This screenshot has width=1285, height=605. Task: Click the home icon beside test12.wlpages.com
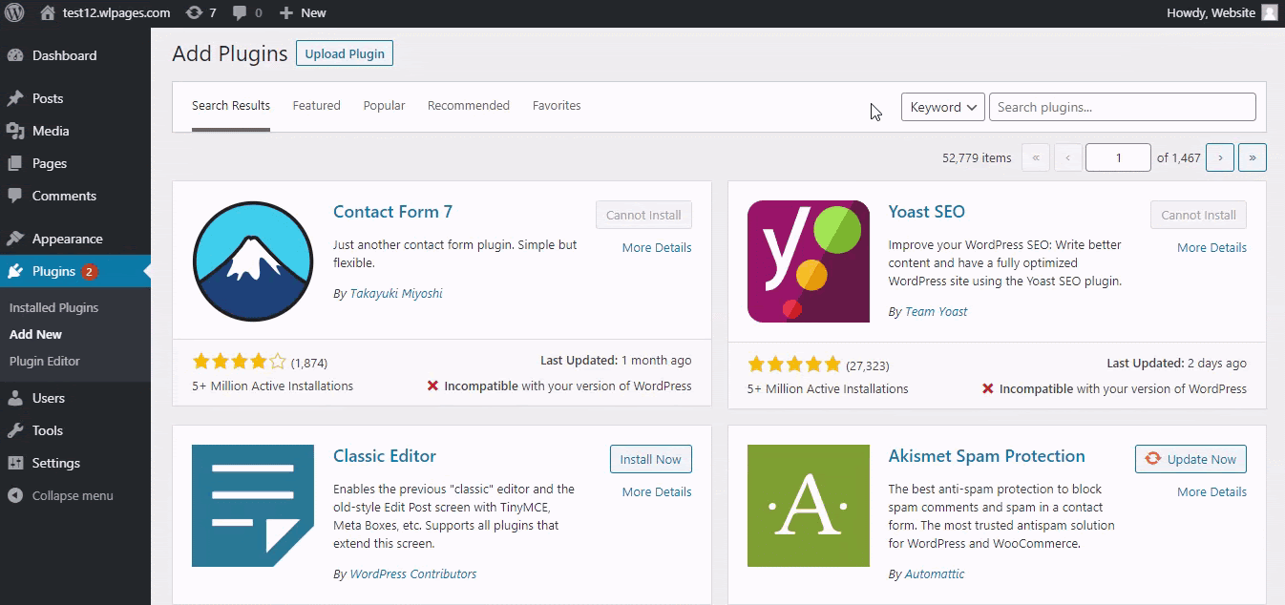(x=48, y=12)
